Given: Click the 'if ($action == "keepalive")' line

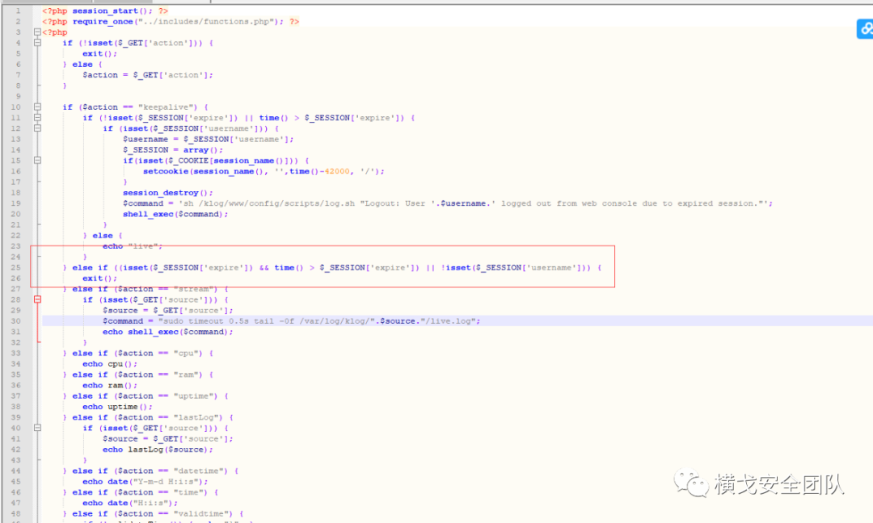Looking at the screenshot, I should (135, 107).
